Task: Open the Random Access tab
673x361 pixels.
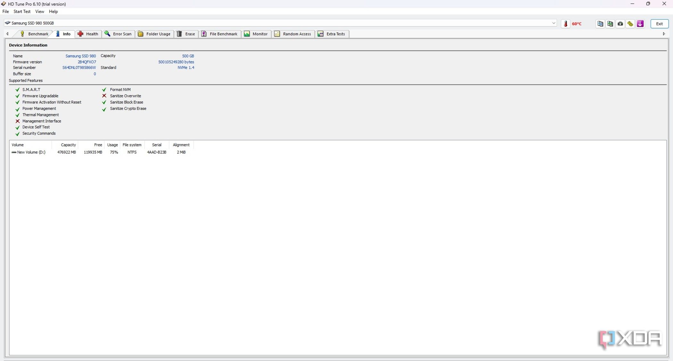Action: tap(293, 34)
